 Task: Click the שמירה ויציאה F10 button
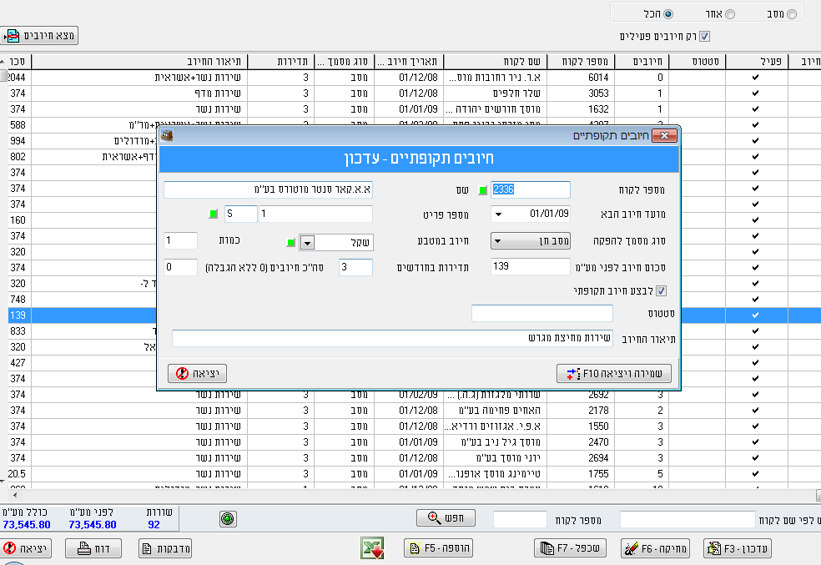pos(613,373)
